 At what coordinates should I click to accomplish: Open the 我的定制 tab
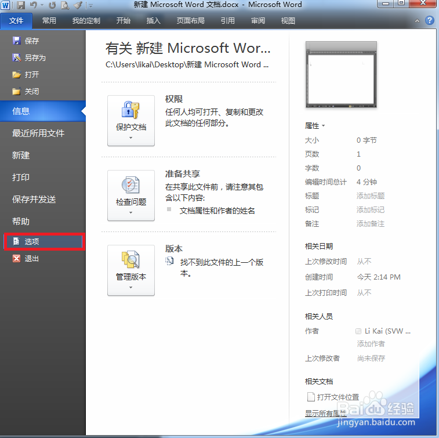(x=86, y=21)
